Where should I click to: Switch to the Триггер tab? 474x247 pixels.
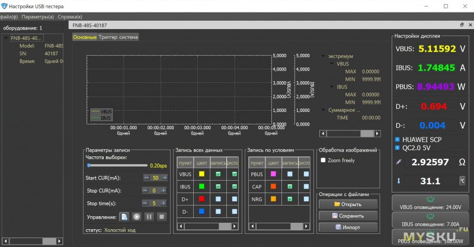point(108,37)
